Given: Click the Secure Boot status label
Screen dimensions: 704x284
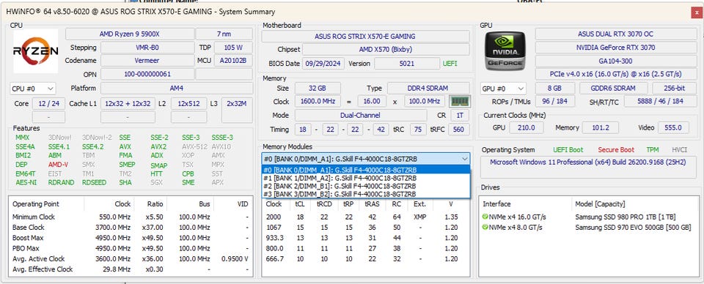Looking at the screenshot, I should click(616, 149).
